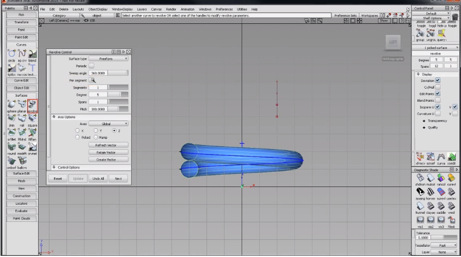461x257 pixels.
Task: Open the Shelf Options dropdown
Action: coord(436,18)
